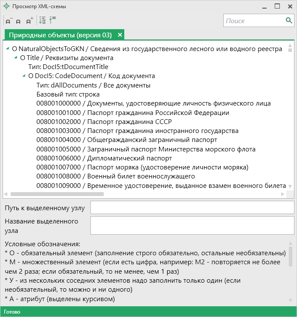Collapse the Title / Реквизиты документа node
Viewport: 297px width, 317px height.
(x=16, y=58)
